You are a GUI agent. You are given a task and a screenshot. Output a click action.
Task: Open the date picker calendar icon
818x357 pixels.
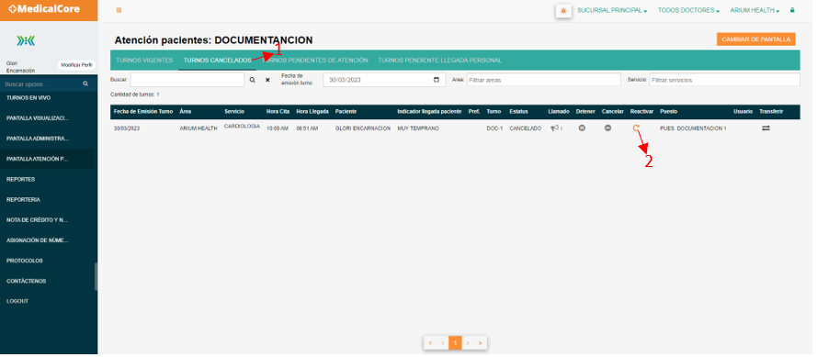(437, 80)
